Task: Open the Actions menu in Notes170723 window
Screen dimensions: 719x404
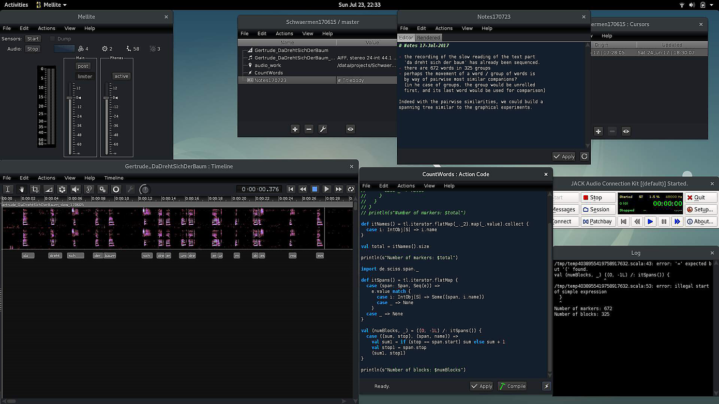Action: coord(443,28)
